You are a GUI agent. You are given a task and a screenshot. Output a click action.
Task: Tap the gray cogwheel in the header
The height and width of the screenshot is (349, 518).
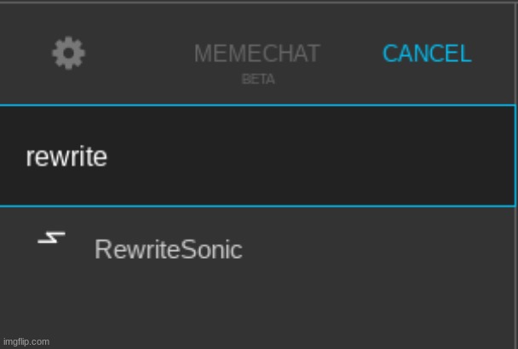(x=68, y=53)
